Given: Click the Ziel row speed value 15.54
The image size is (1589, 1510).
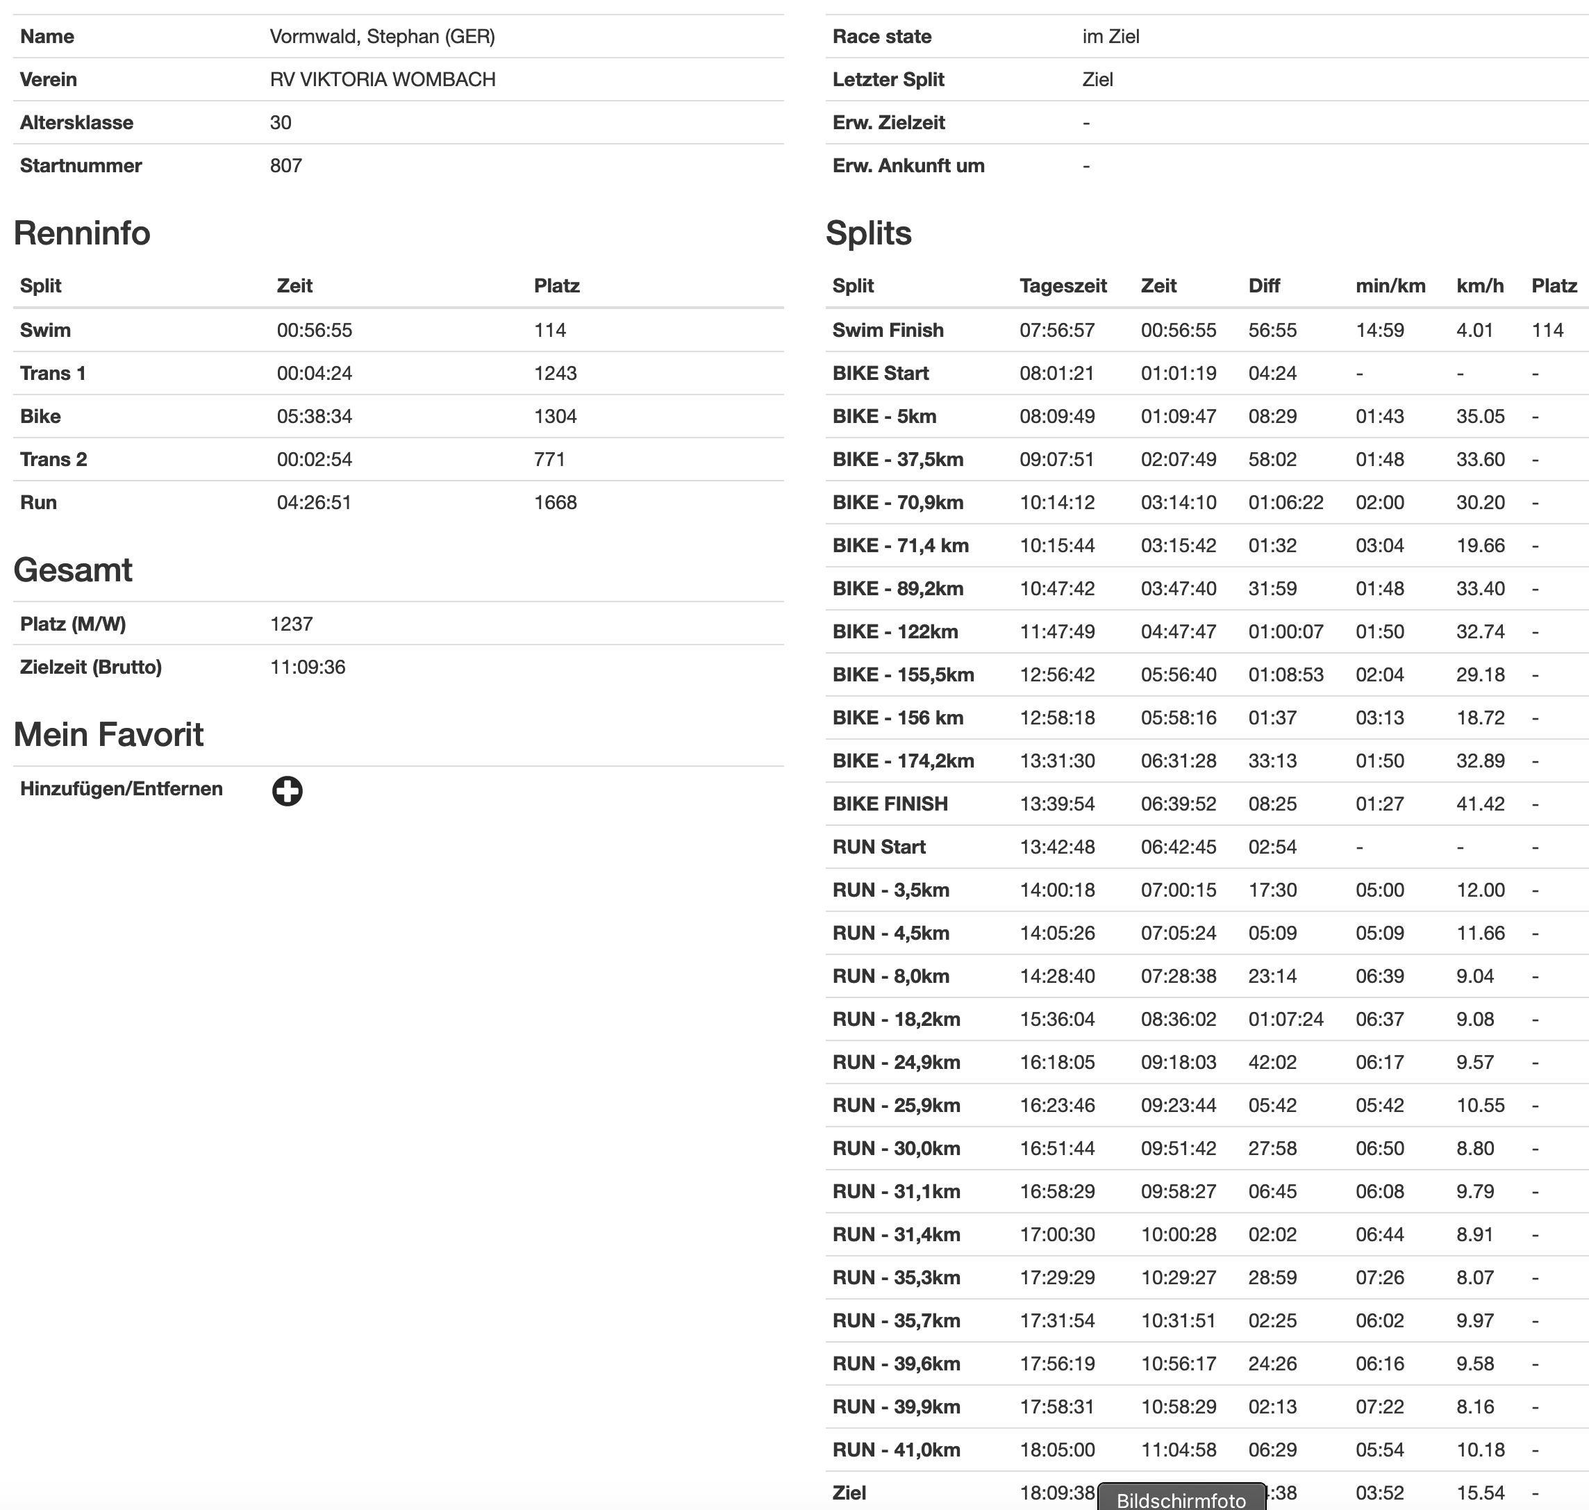Looking at the screenshot, I should 1481,1493.
